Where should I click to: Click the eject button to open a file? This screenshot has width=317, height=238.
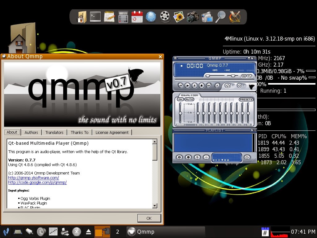[x=218, y=85]
